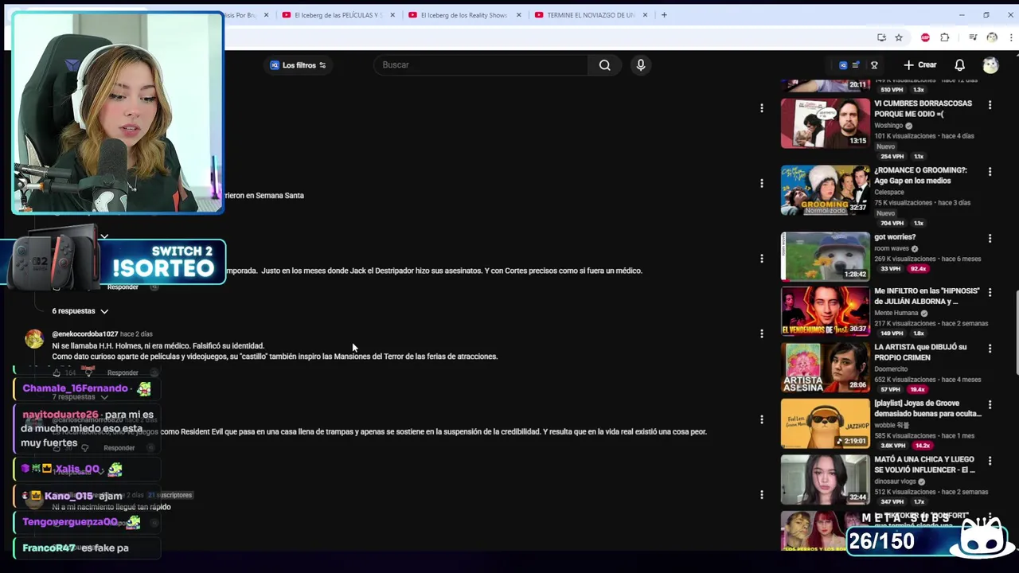This screenshot has width=1019, height=573.
Task: Click the page vertical scrollbar thumb
Action: coord(1016,332)
